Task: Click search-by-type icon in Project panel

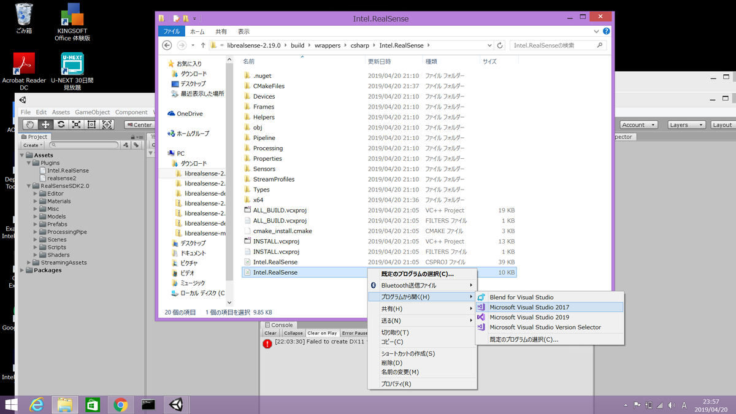Action: pyautogui.click(x=125, y=145)
